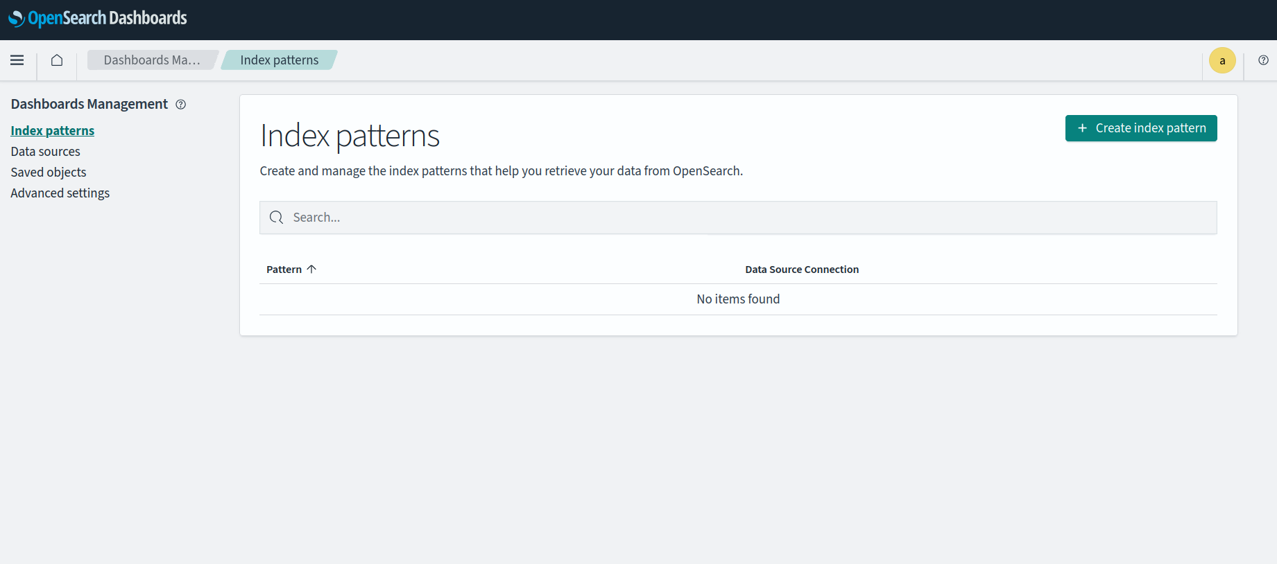
Task: Click the OpenSearch Dashboards logo
Action: coord(98,19)
